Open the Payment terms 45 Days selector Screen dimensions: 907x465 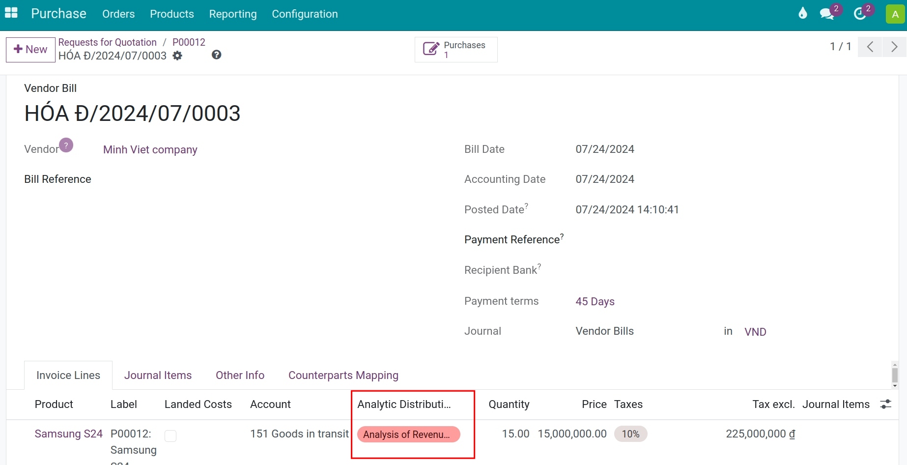[595, 301]
